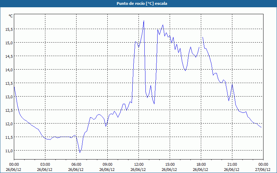Click the 21:00 time label
This screenshot has width=277, height=173.
click(x=232, y=165)
